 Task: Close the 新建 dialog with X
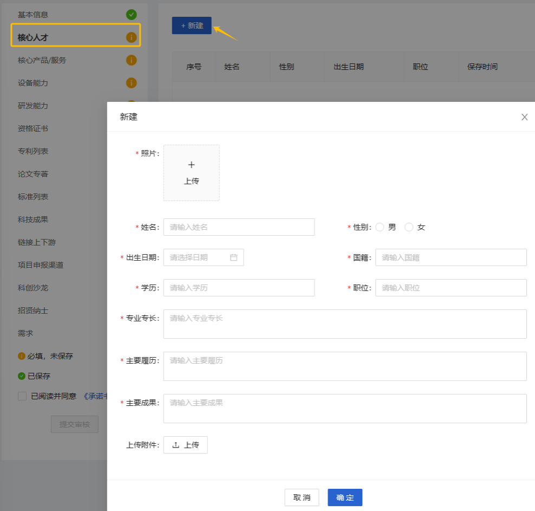click(x=524, y=117)
